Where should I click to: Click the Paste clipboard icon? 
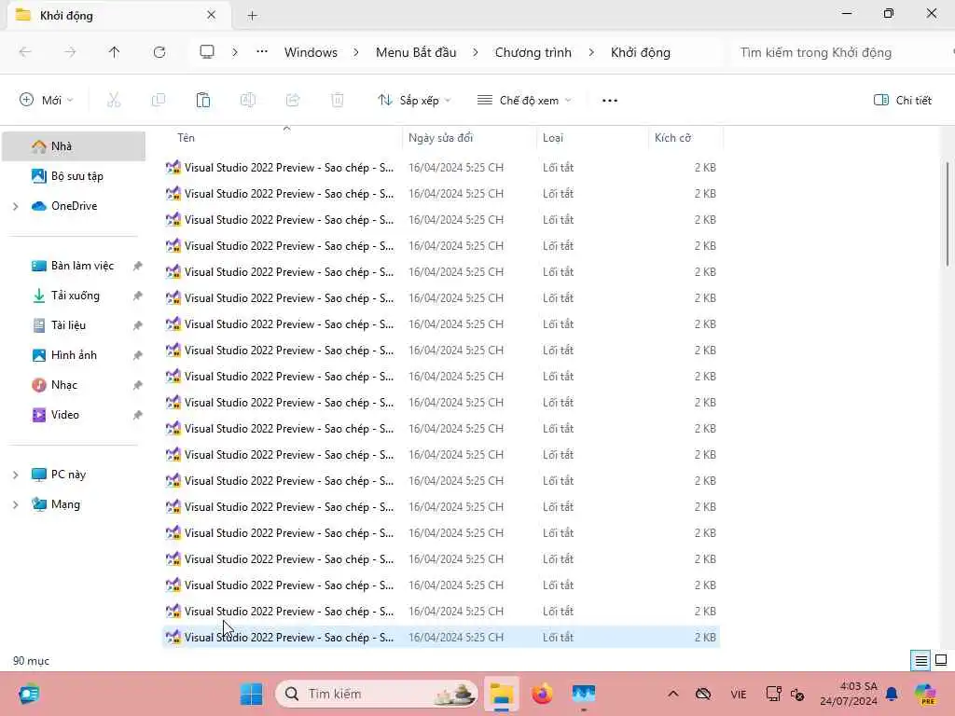point(202,100)
